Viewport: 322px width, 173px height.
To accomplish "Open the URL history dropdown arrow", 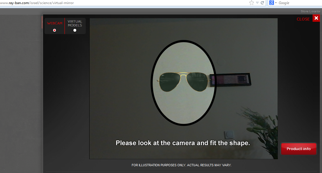I will [x=257, y=3].
